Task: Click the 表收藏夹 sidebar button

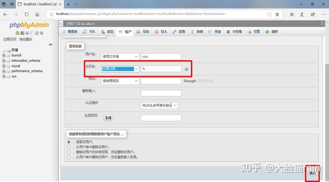Action: click(26, 39)
